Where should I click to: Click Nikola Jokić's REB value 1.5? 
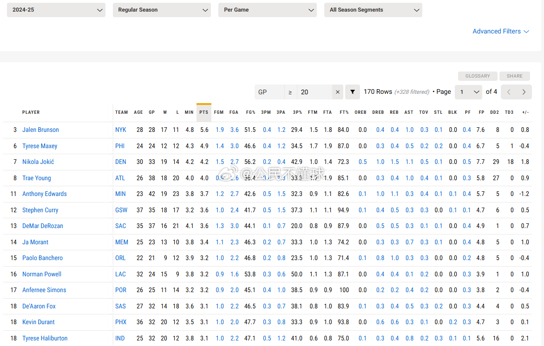pyautogui.click(x=394, y=162)
